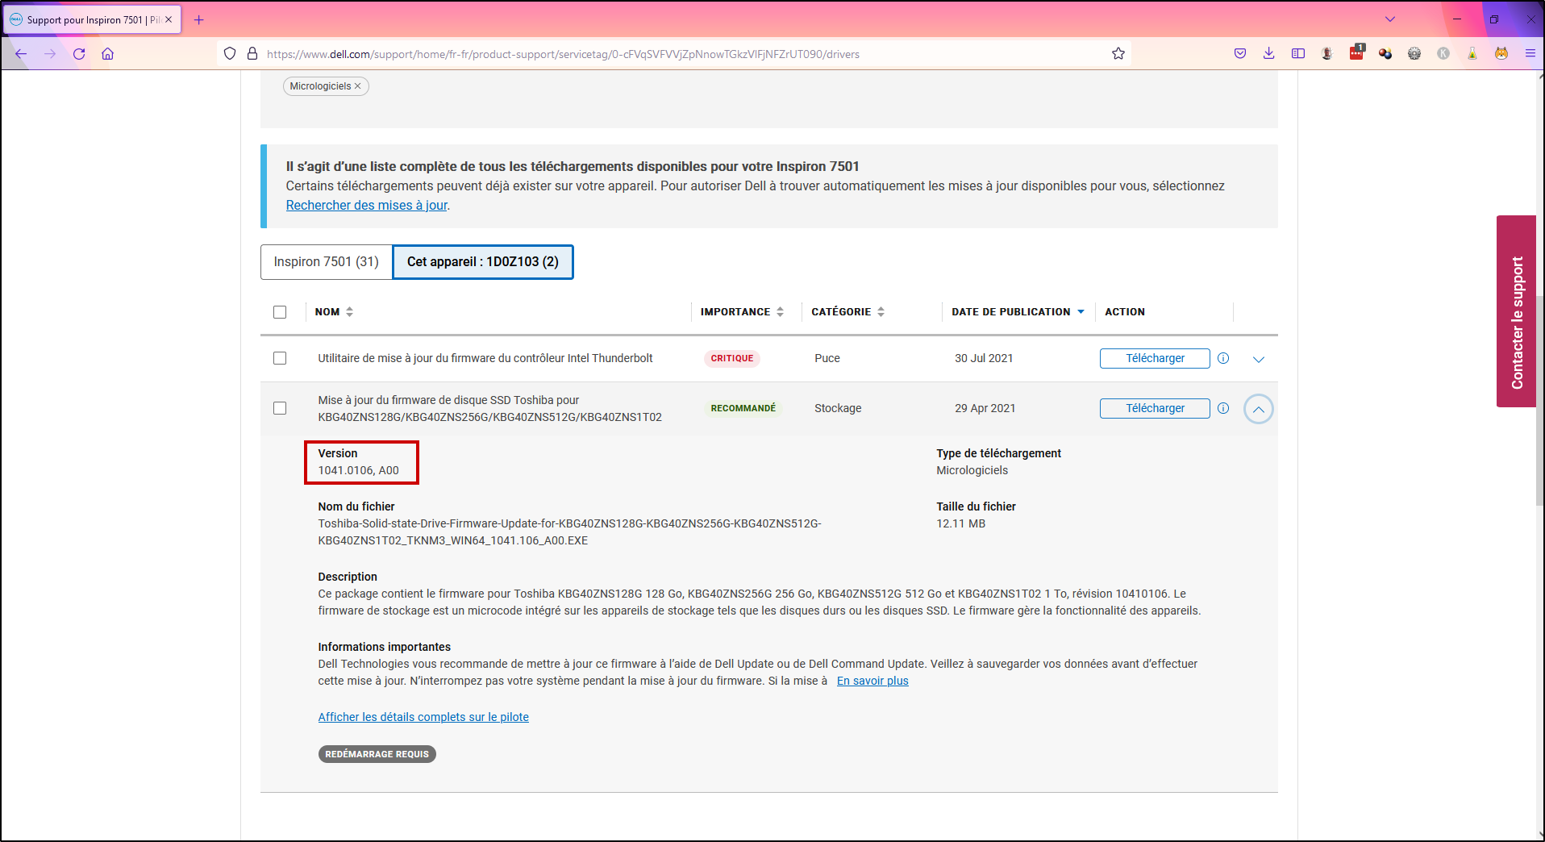
Task: Open a new browser tab
Action: point(199,19)
